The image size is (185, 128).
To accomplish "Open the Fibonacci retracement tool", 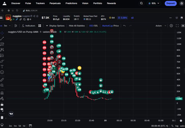I will 2,44.
